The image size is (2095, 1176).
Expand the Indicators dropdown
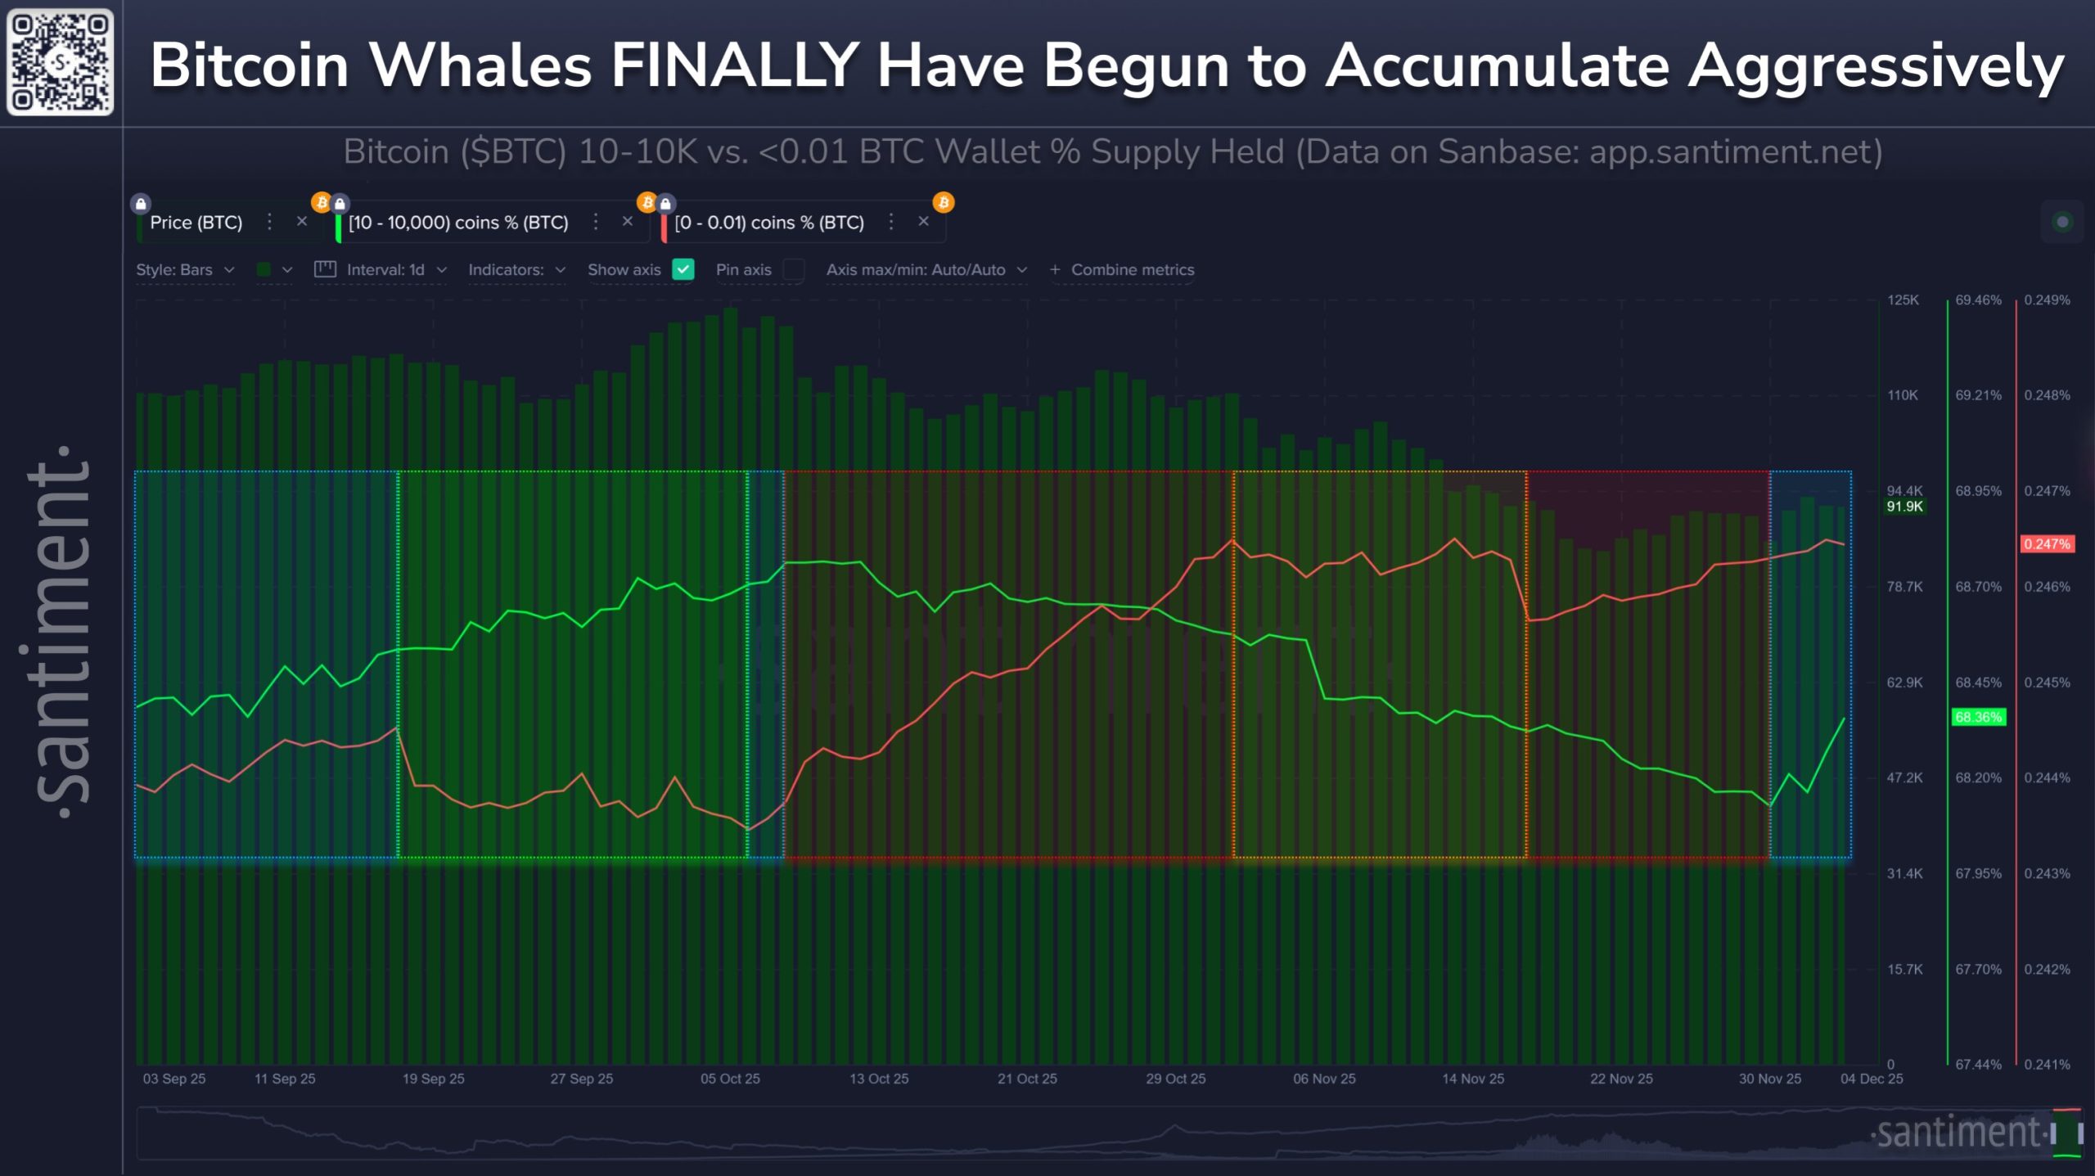click(516, 269)
